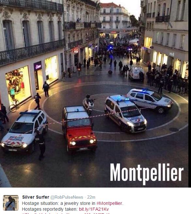191x214 pixels.
Task: Open Silver Surfer's profile avatar
Action: 11,203
